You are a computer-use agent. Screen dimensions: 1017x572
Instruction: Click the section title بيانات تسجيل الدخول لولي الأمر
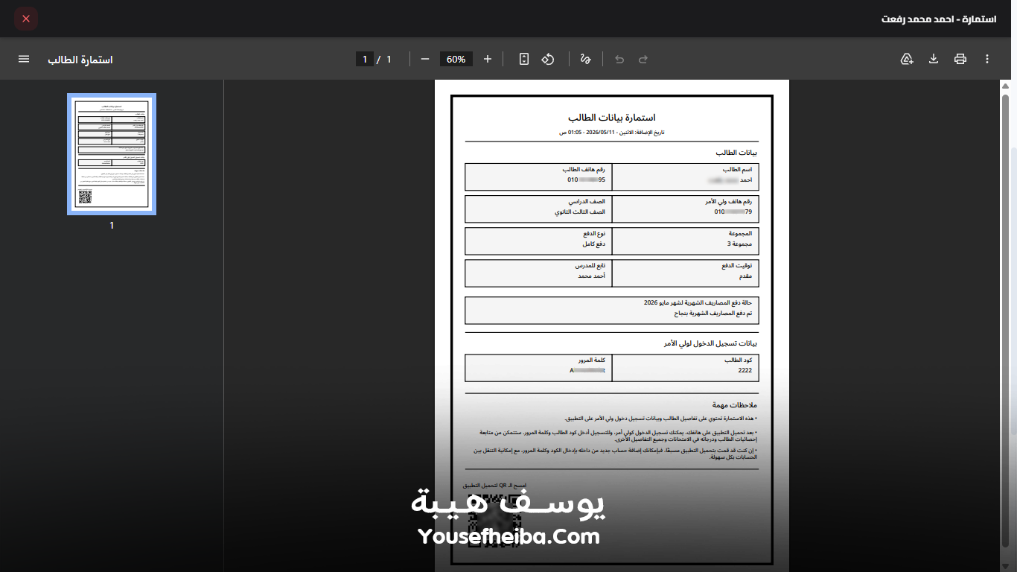(710, 343)
